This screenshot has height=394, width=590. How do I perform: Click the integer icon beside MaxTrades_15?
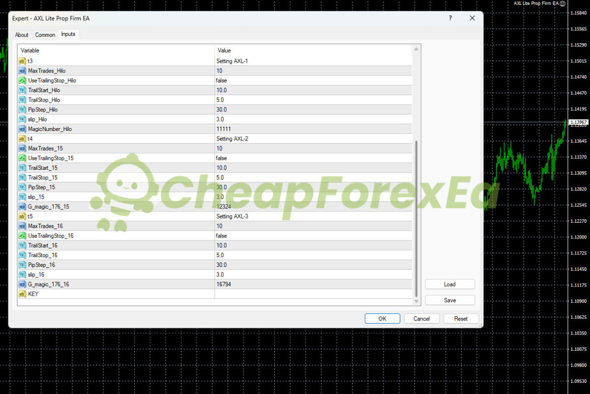[22, 148]
